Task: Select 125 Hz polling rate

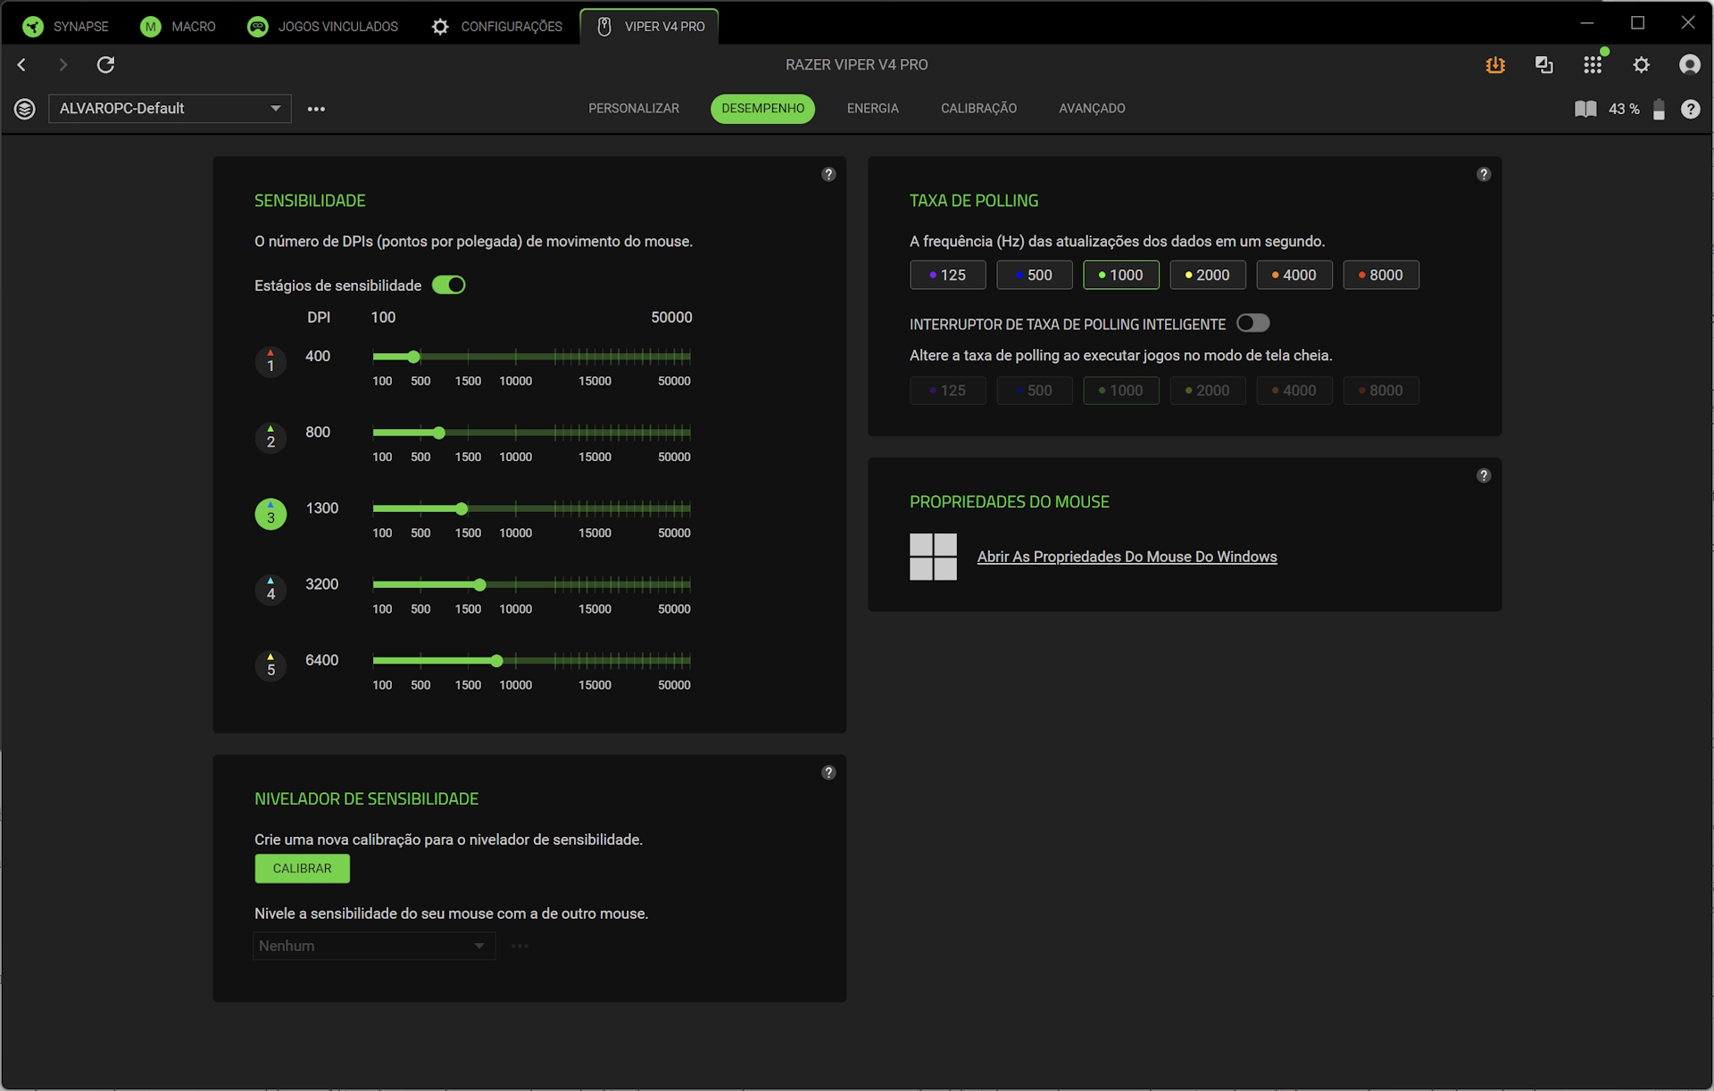Action: 947,275
